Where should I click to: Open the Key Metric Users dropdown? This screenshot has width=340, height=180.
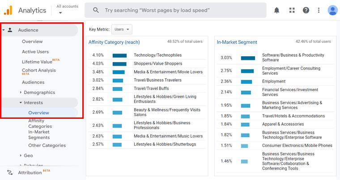pyautogui.click(x=122, y=29)
